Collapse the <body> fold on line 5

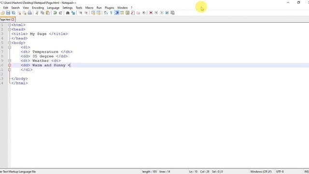[x=10, y=43]
